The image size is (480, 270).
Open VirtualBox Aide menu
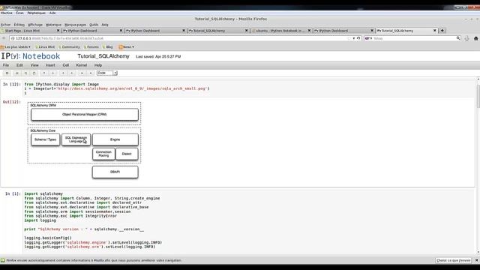(52, 13)
